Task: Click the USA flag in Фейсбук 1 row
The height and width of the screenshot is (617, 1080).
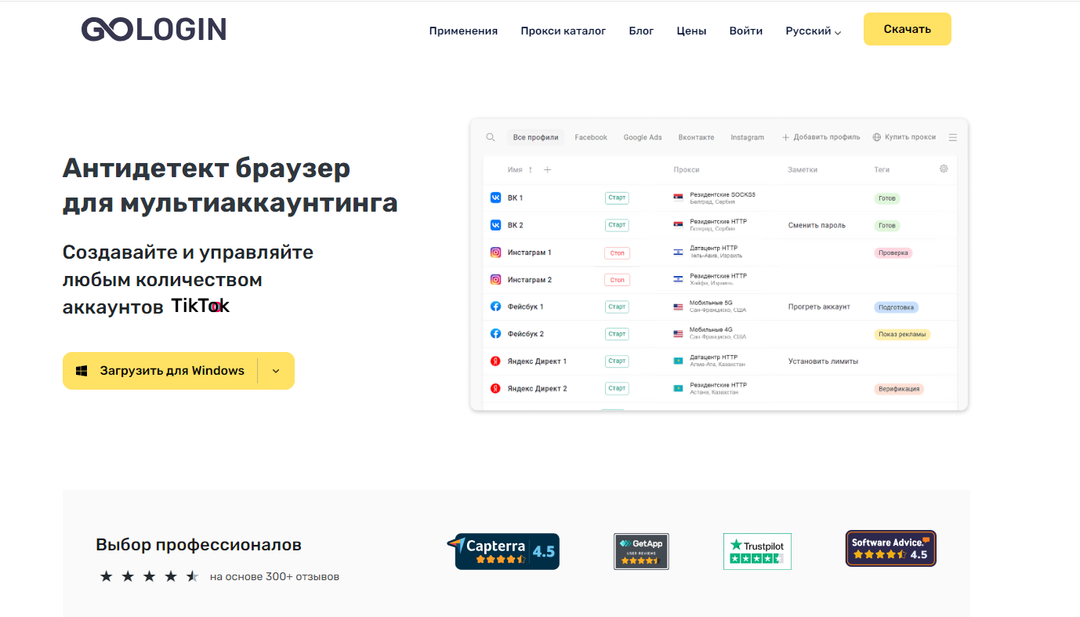Action: [x=678, y=307]
